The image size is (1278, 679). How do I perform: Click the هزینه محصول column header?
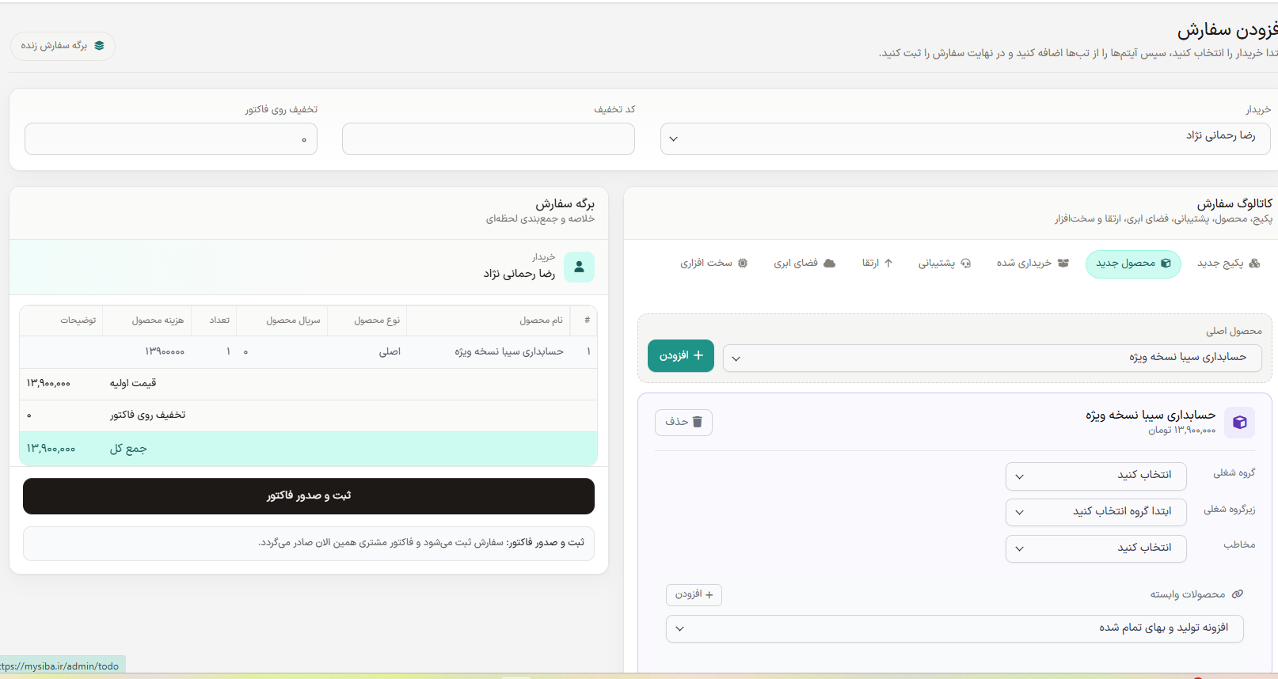pos(158,321)
